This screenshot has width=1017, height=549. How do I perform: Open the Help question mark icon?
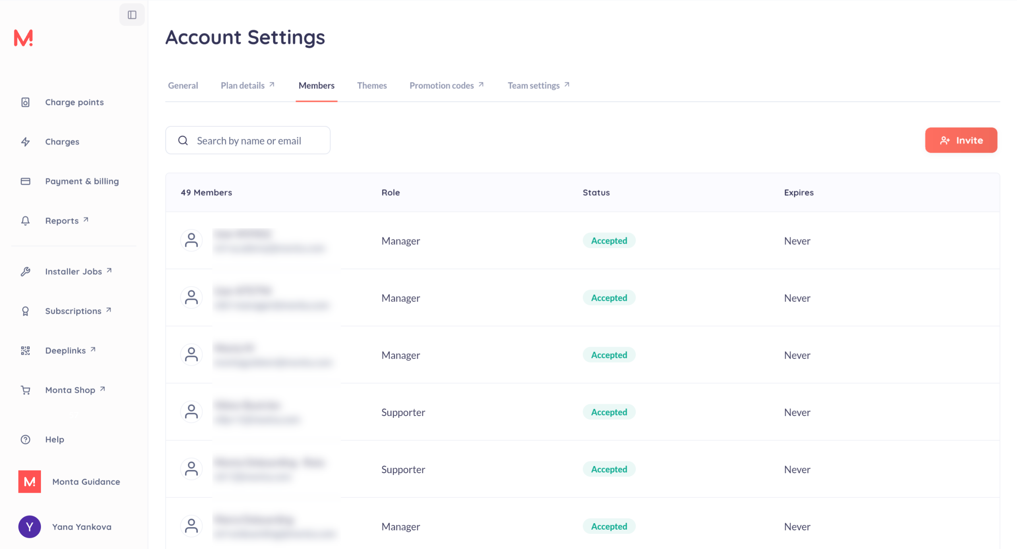[x=25, y=440]
